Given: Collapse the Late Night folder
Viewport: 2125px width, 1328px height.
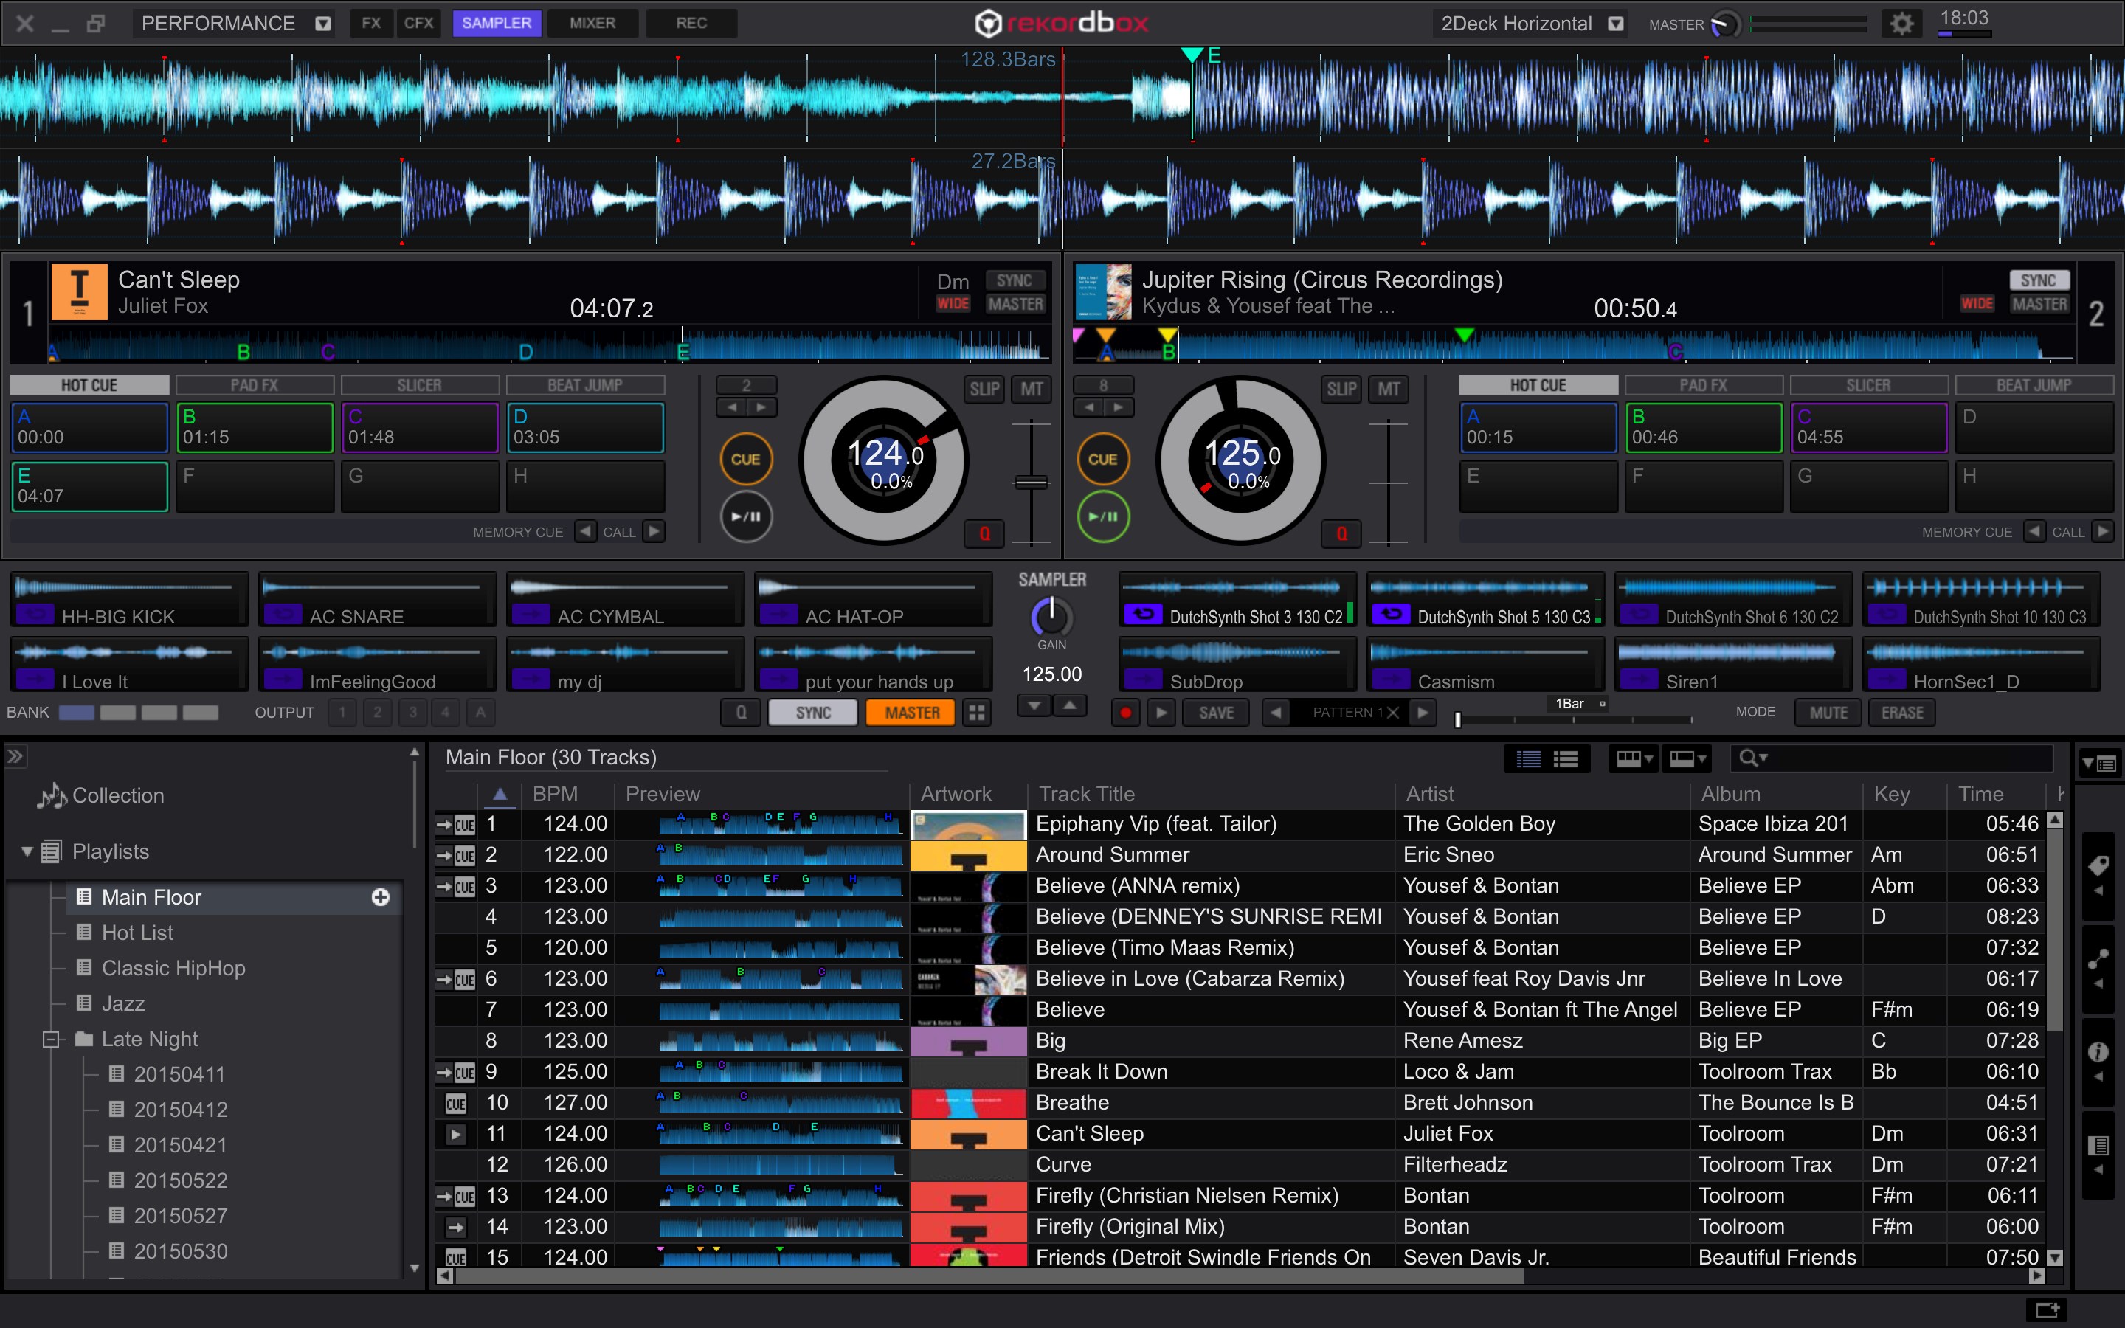Looking at the screenshot, I should (51, 1039).
